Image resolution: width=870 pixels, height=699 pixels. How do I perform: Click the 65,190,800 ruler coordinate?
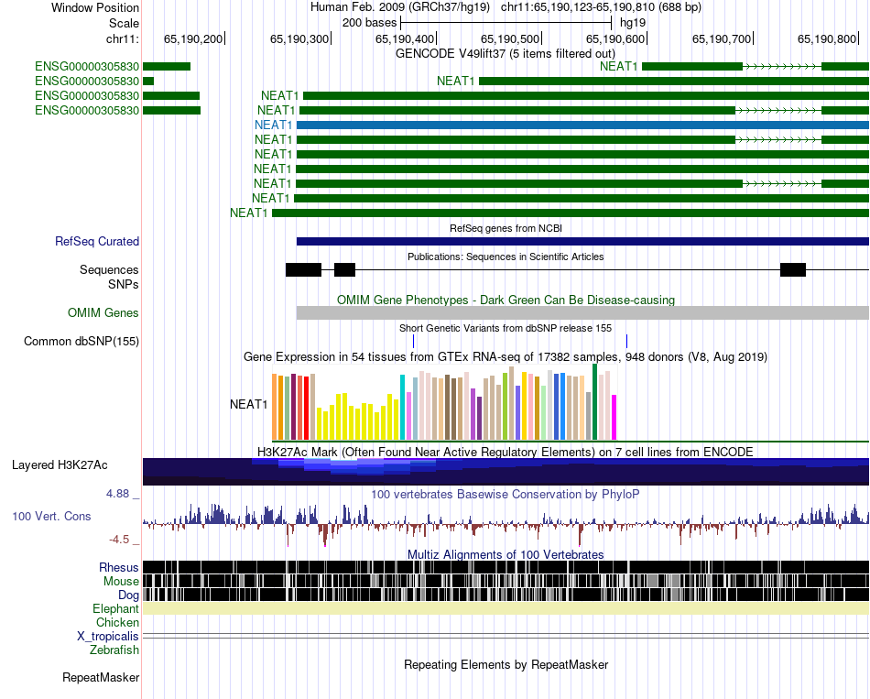coord(827,38)
